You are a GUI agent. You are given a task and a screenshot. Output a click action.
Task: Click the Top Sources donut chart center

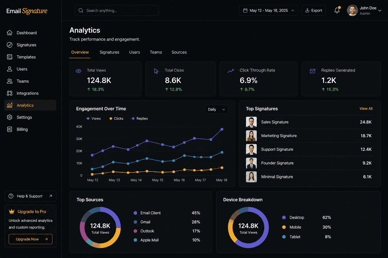tap(100, 228)
